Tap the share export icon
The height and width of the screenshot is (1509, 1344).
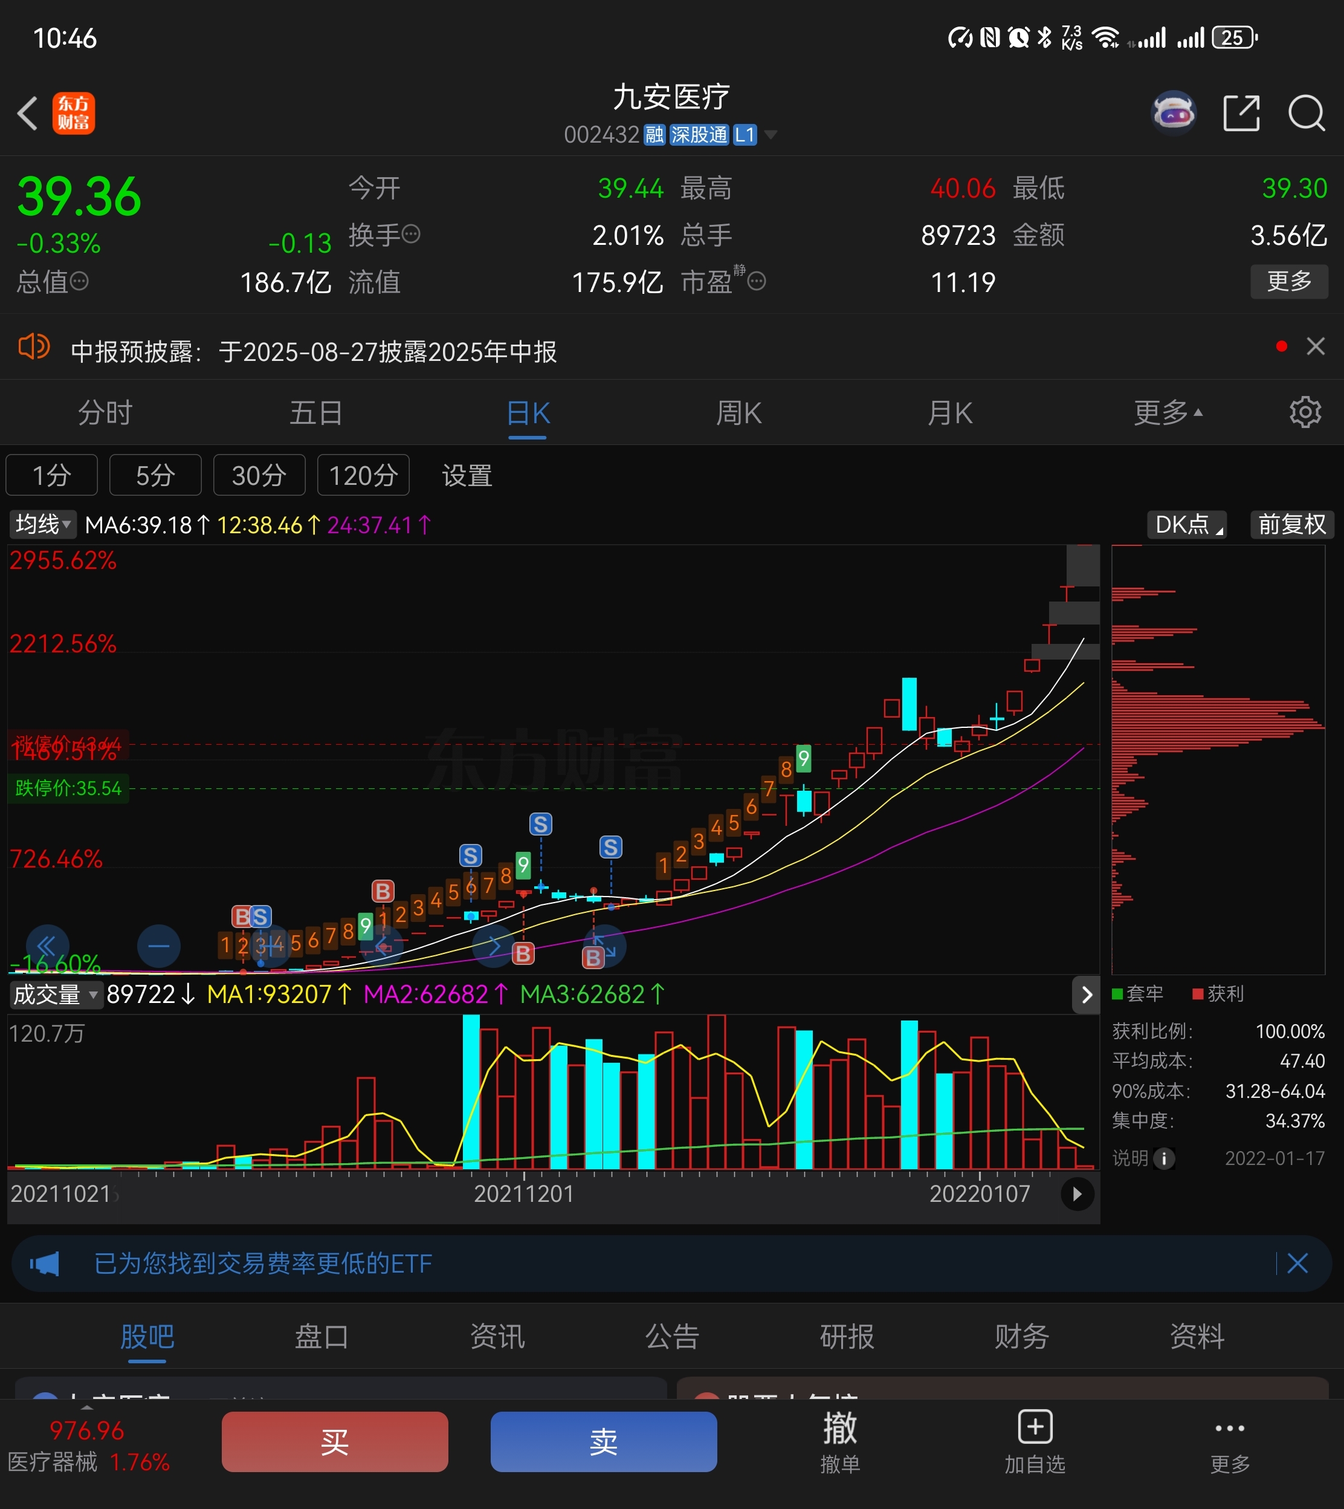pyautogui.click(x=1241, y=113)
